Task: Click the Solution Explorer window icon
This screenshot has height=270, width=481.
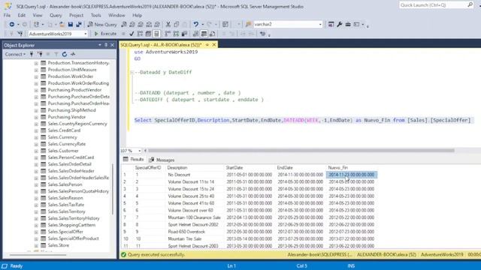Action: tap(331, 25)
